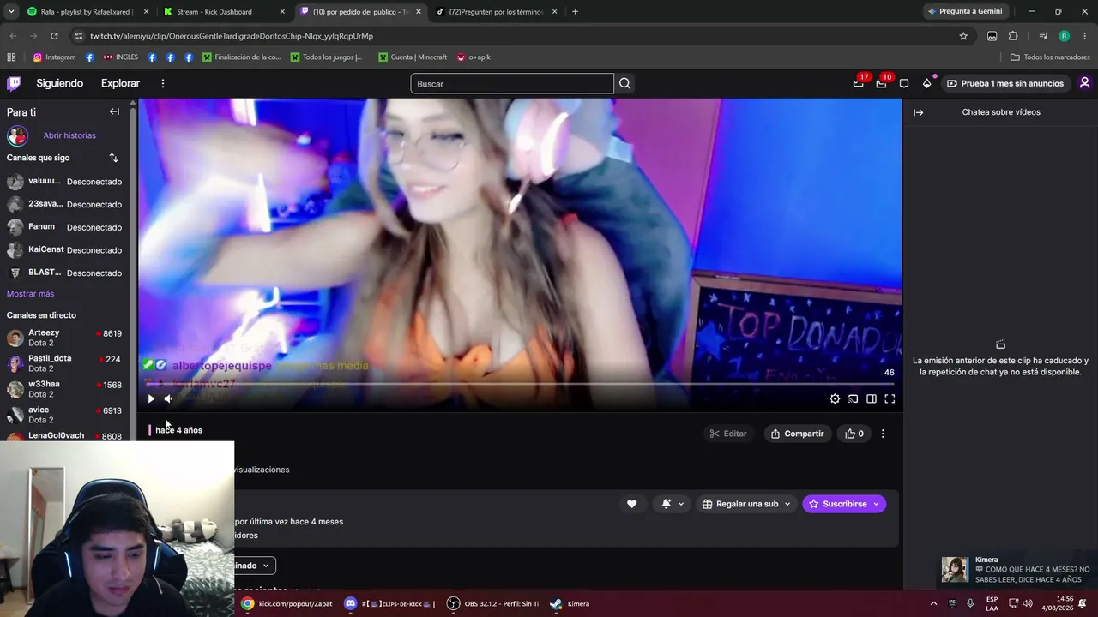Screen dimensions: 1098x617
Task: Open the Explorar tab
Action: (x=120, y=83)
